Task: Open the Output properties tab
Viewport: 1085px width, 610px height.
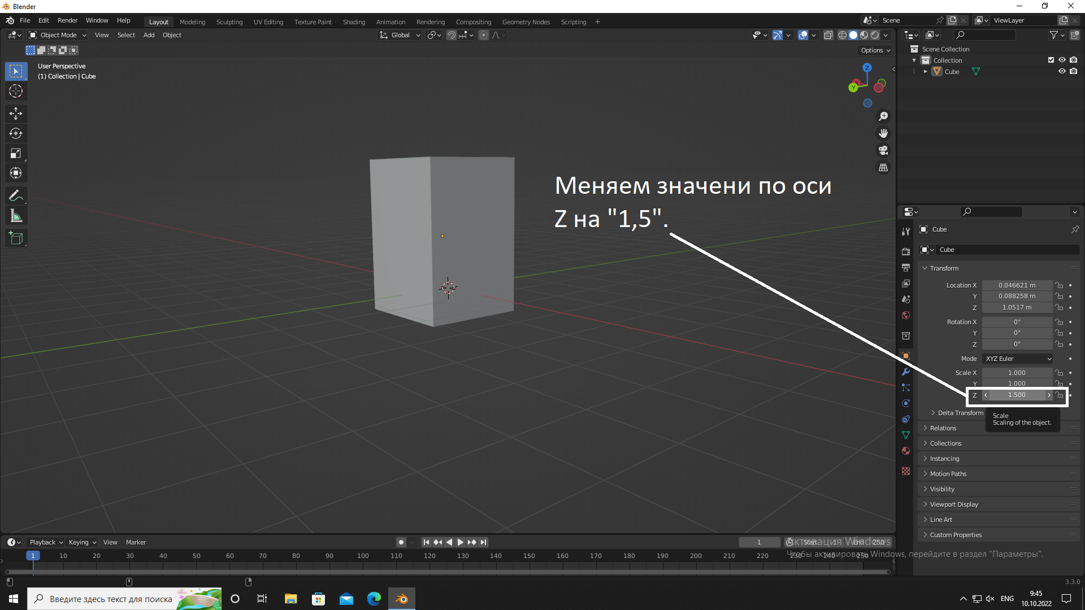Action: point(906,267)
